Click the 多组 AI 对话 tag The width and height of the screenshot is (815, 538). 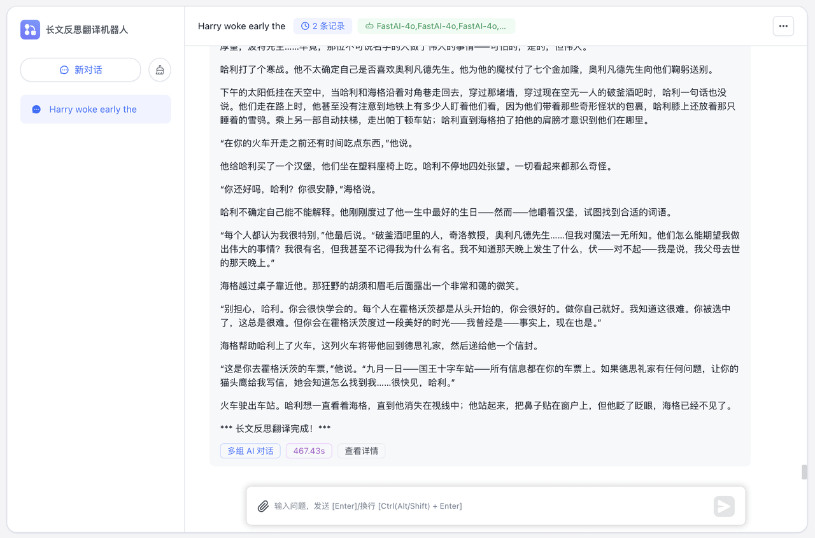tap(250, 451)
